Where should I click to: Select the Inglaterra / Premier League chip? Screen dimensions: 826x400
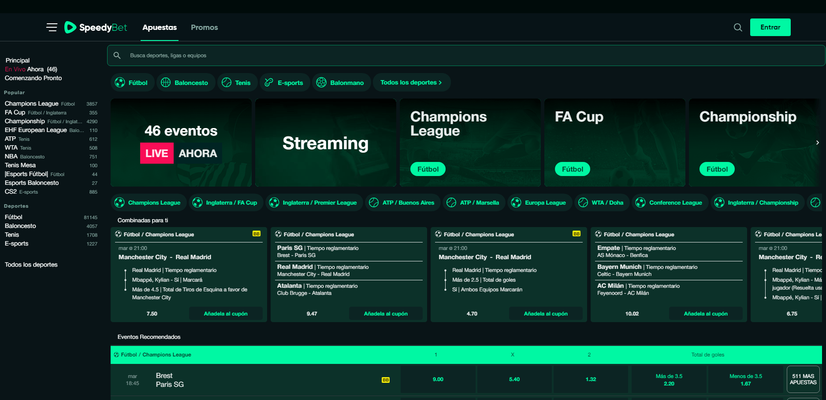coord(314,202)
